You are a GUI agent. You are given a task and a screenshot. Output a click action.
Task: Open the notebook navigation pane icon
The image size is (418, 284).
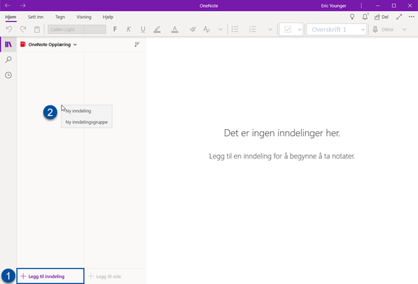8,45
